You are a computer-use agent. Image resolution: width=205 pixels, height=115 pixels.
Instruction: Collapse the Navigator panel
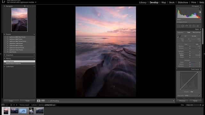[x=4, y=6]
